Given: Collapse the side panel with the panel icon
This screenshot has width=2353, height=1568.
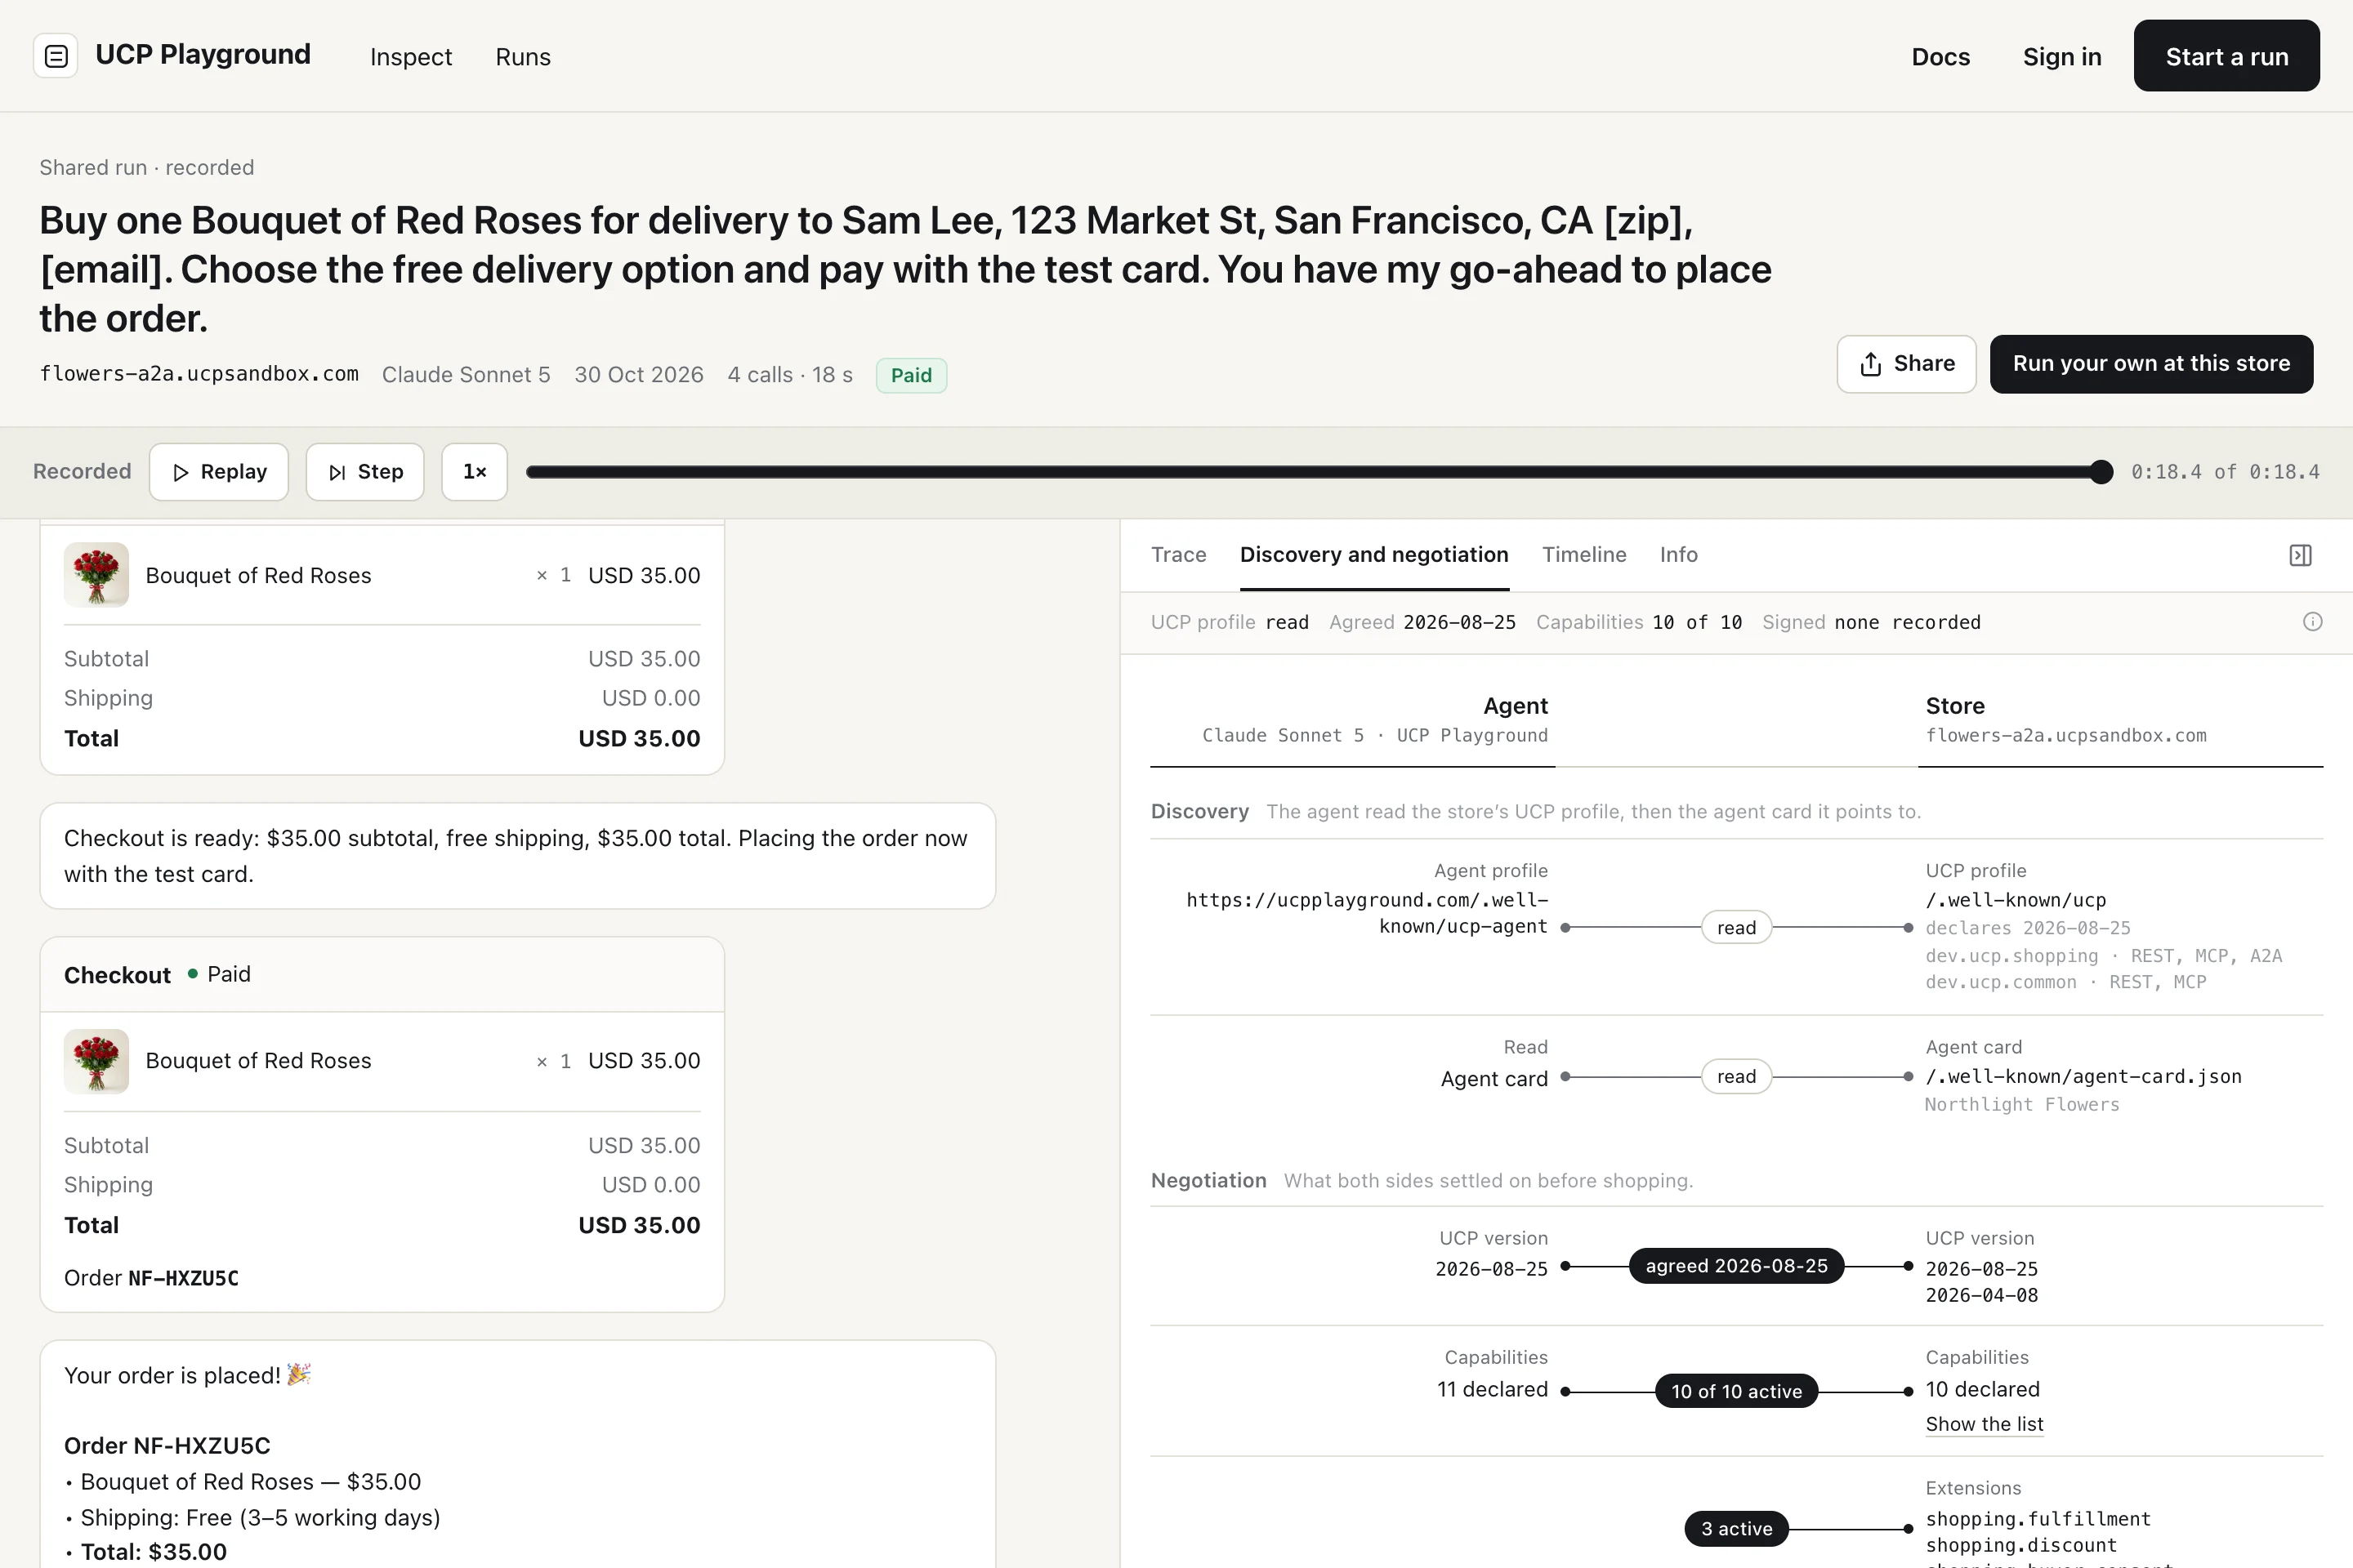Looking at the screenshot, I should [2300, 555].
